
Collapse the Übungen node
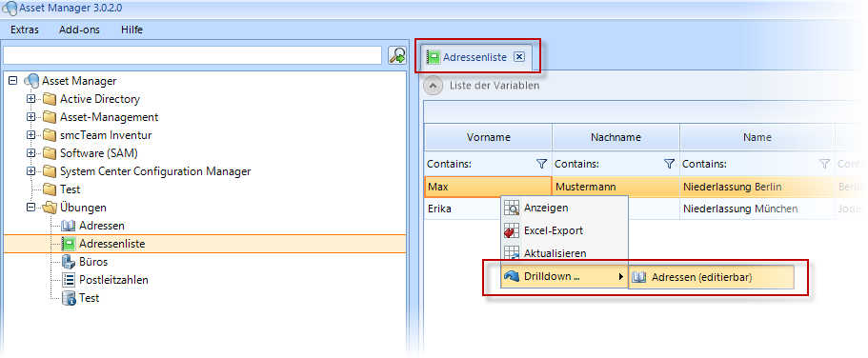pyautogui.click(x=31, y=208)
